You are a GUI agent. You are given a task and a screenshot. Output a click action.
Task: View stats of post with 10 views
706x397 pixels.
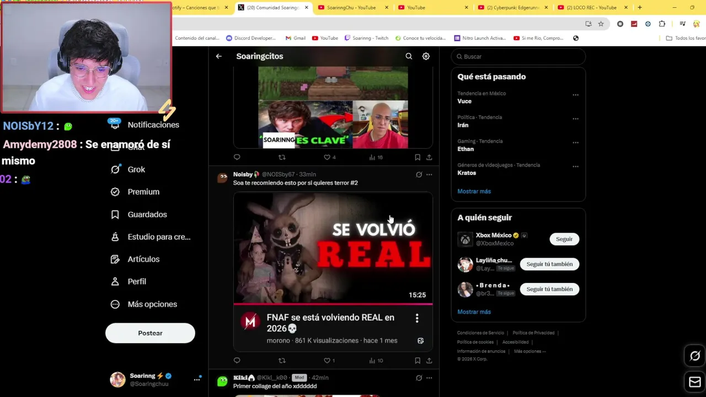pos(376,361)
